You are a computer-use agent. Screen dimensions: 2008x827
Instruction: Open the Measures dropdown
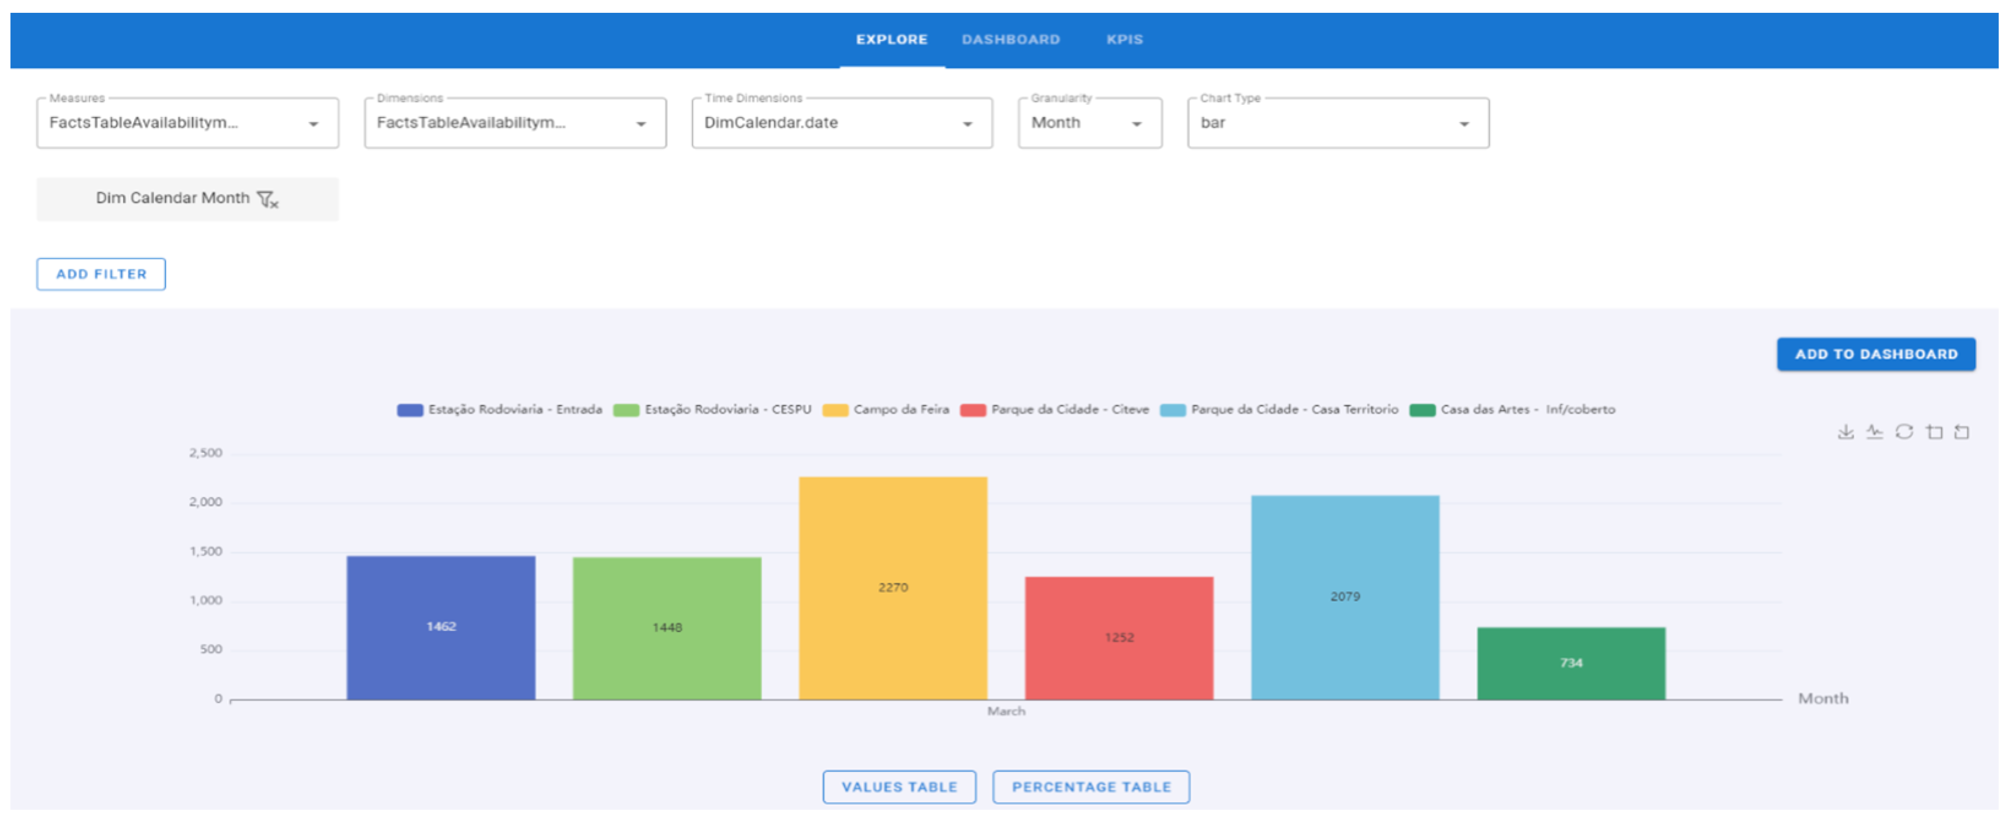click(x=187, y=123)
